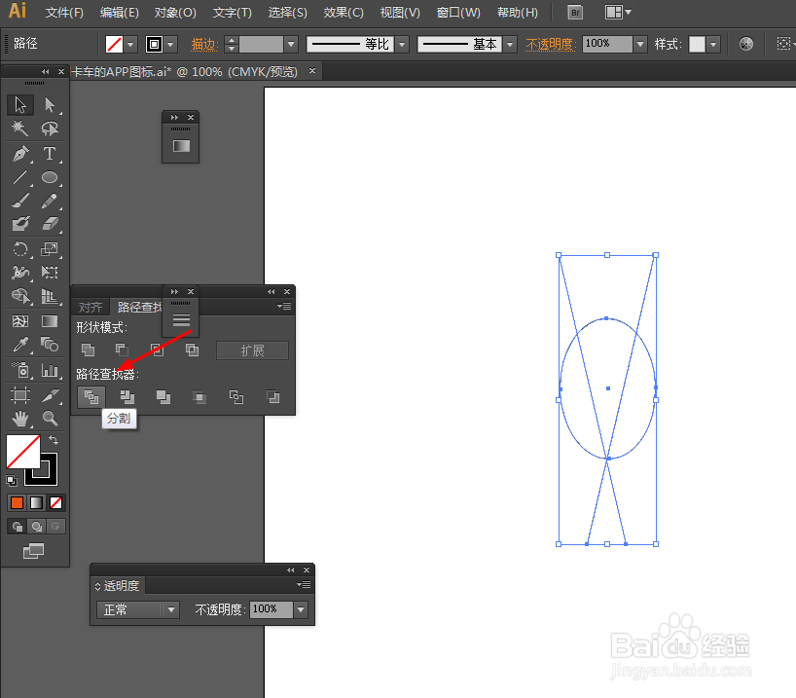Open fill color dropdown in control bar

[131, 44]
